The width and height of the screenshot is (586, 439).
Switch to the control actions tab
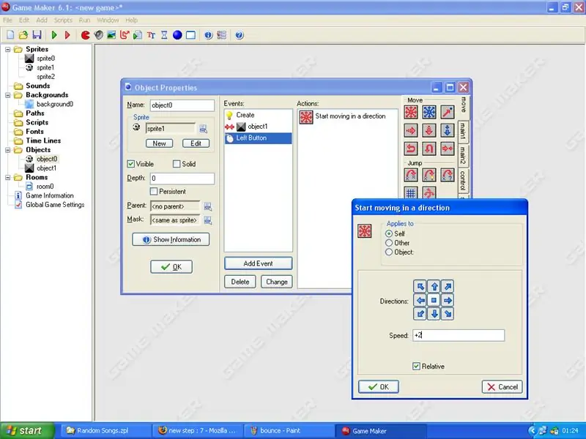pyautogui.click(x=463, y=181)
